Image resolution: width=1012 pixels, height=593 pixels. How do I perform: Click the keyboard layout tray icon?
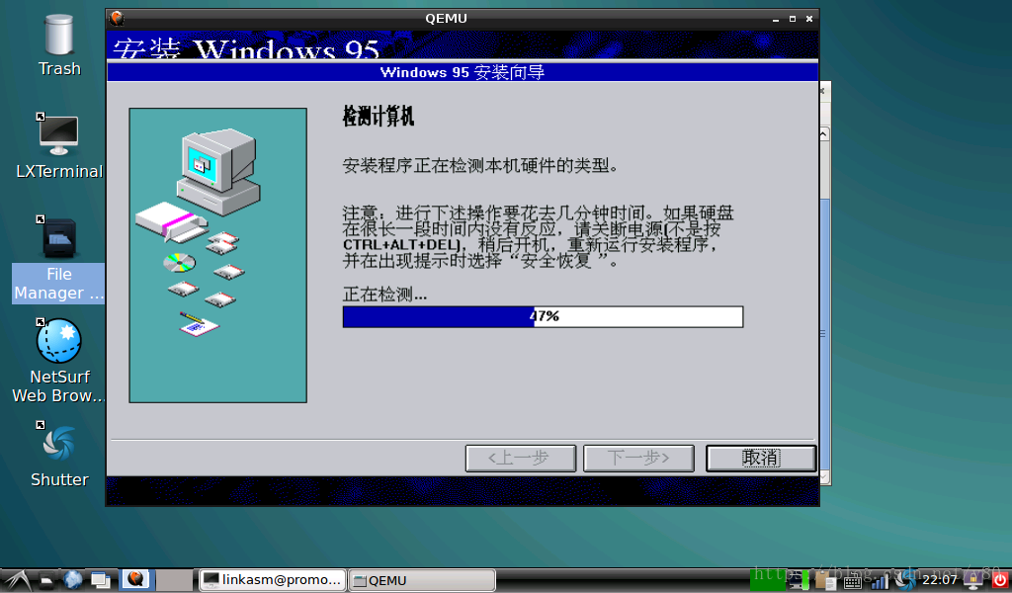point(853,581)
